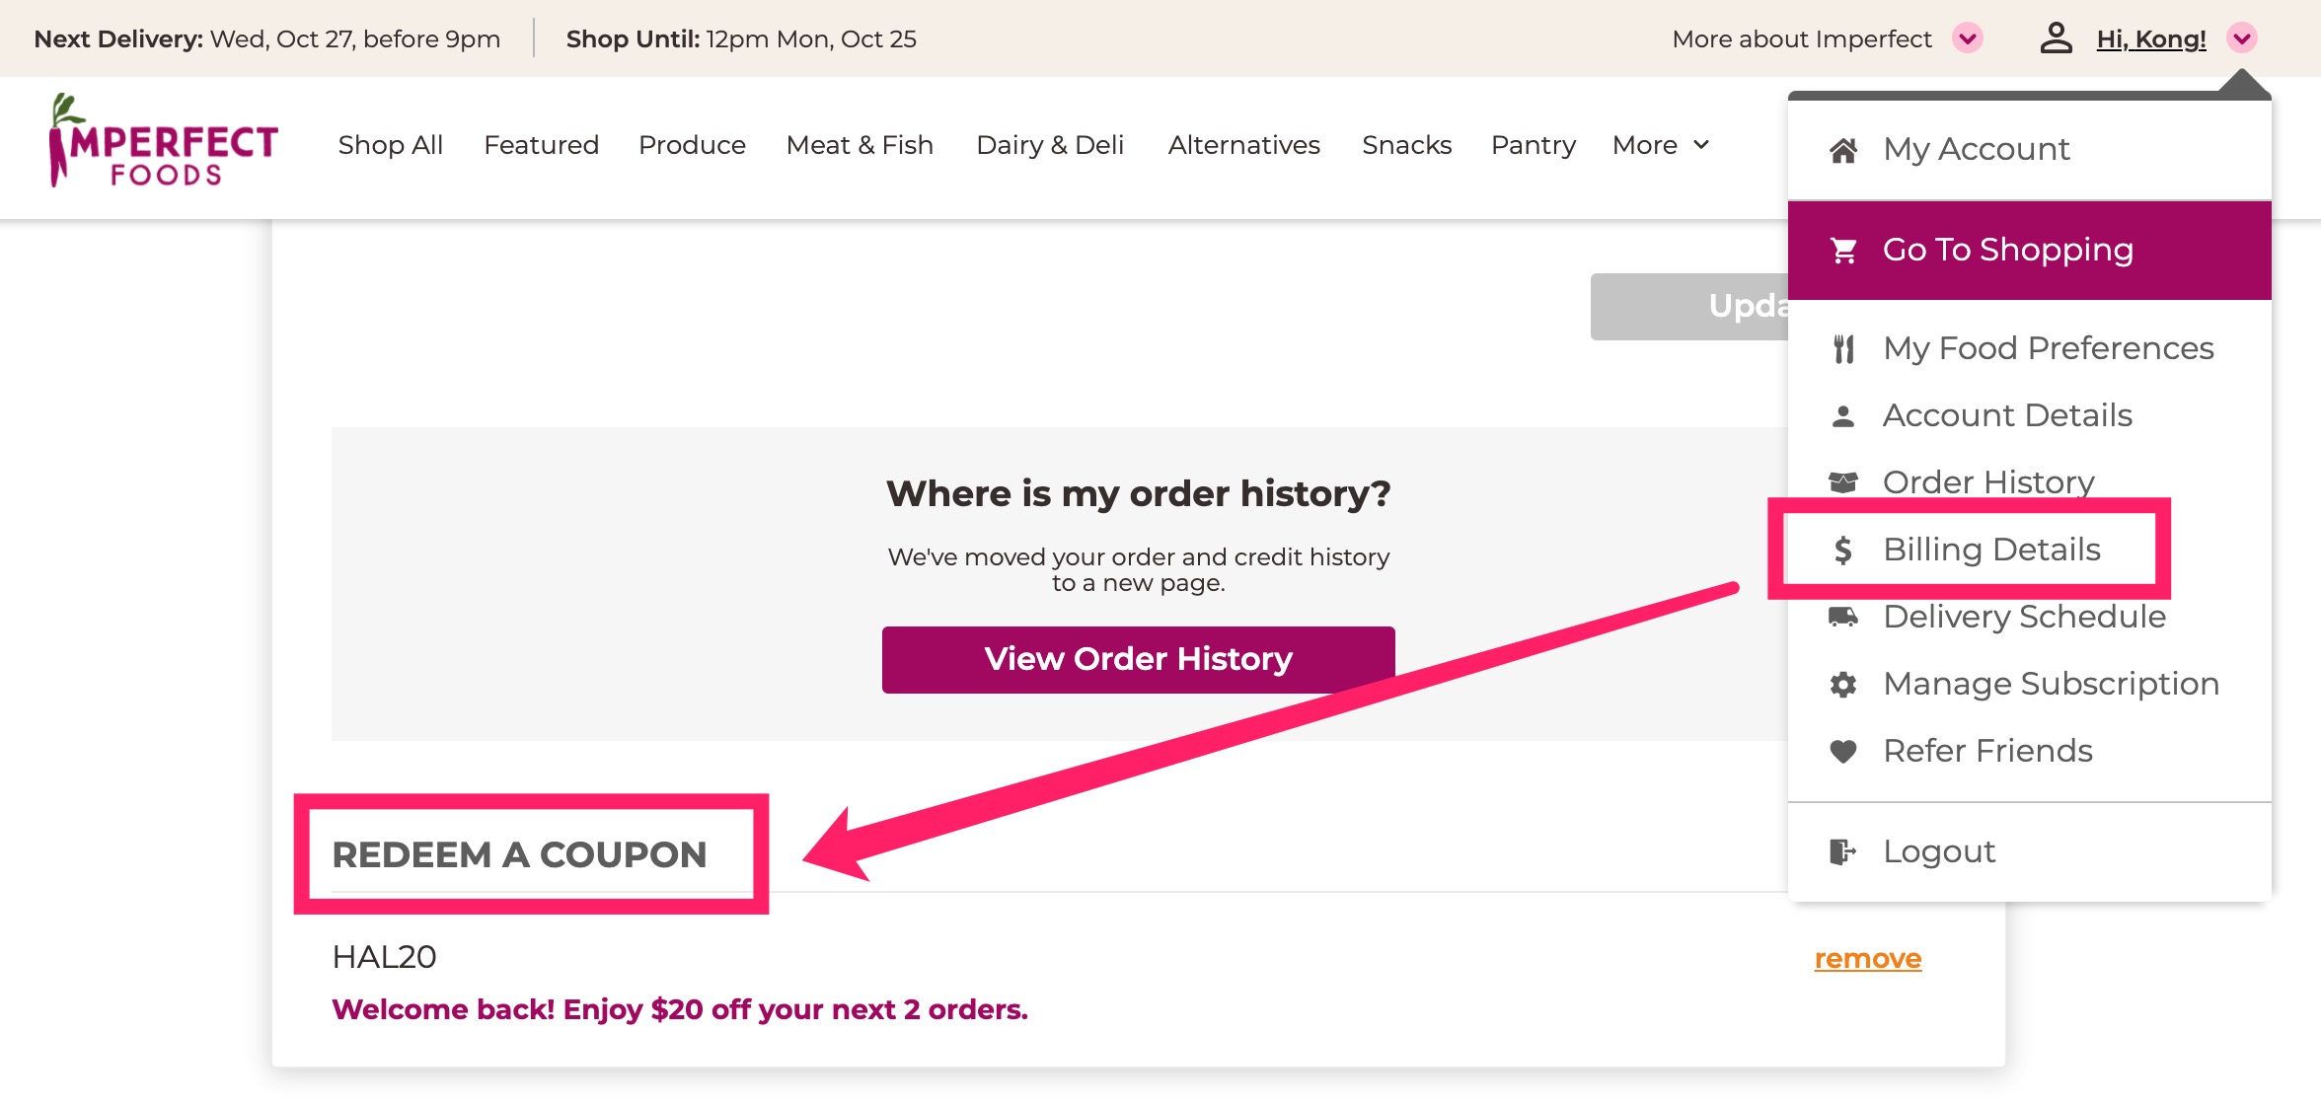
Task: Open the More navigation dropdown
Action: click(1661, 145)
